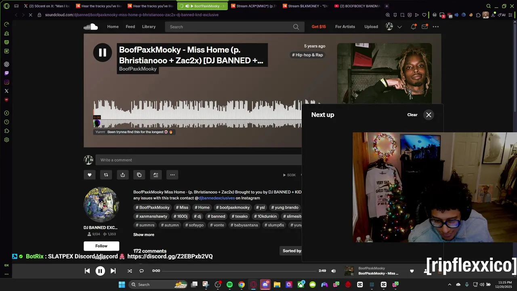This screenshot has height=291, width=517.
Task: Open the Upload page
Action: (x=371, y=27)
